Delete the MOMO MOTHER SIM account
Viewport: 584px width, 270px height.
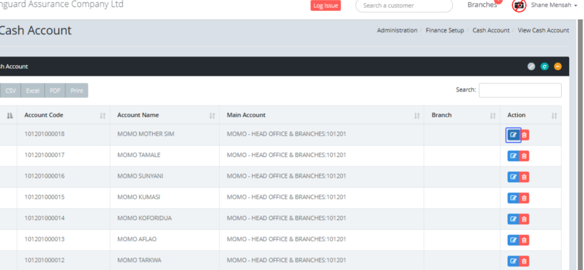click(x=524, y=135)
